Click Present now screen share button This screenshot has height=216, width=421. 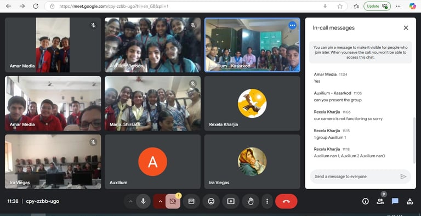pos(231,201)
